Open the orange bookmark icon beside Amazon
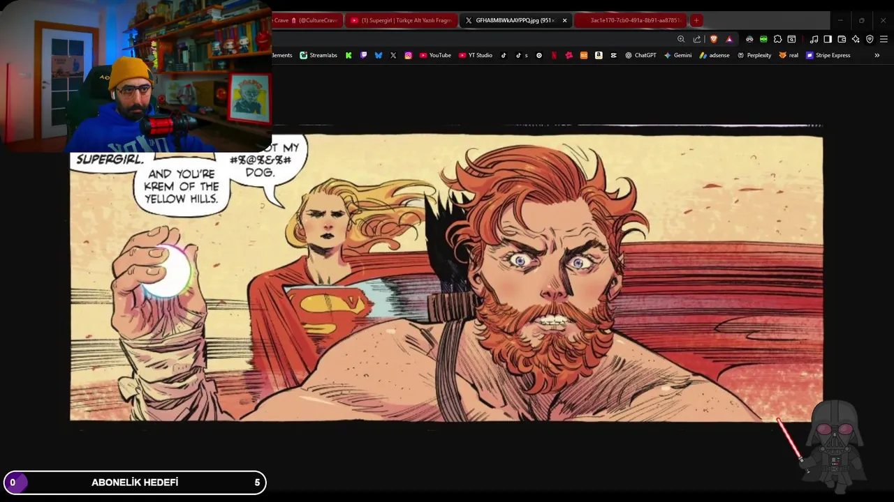This screenshot has height=502, width=894. [x=584, y=55]
